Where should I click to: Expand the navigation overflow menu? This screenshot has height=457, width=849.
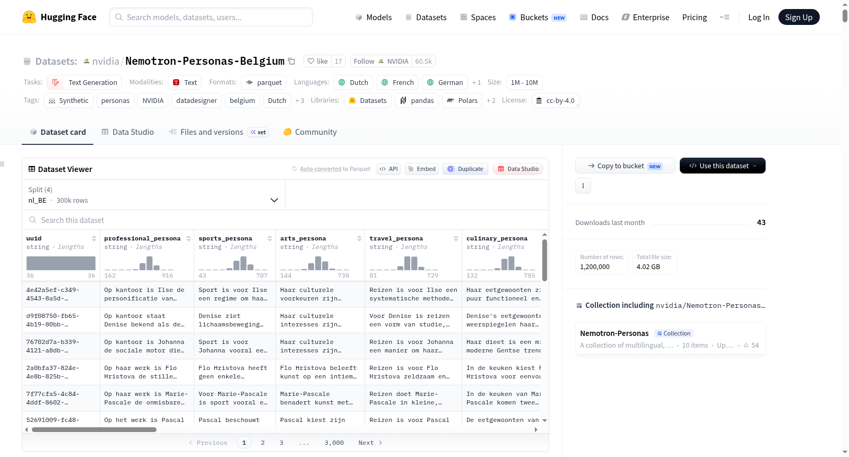(724, 17)
